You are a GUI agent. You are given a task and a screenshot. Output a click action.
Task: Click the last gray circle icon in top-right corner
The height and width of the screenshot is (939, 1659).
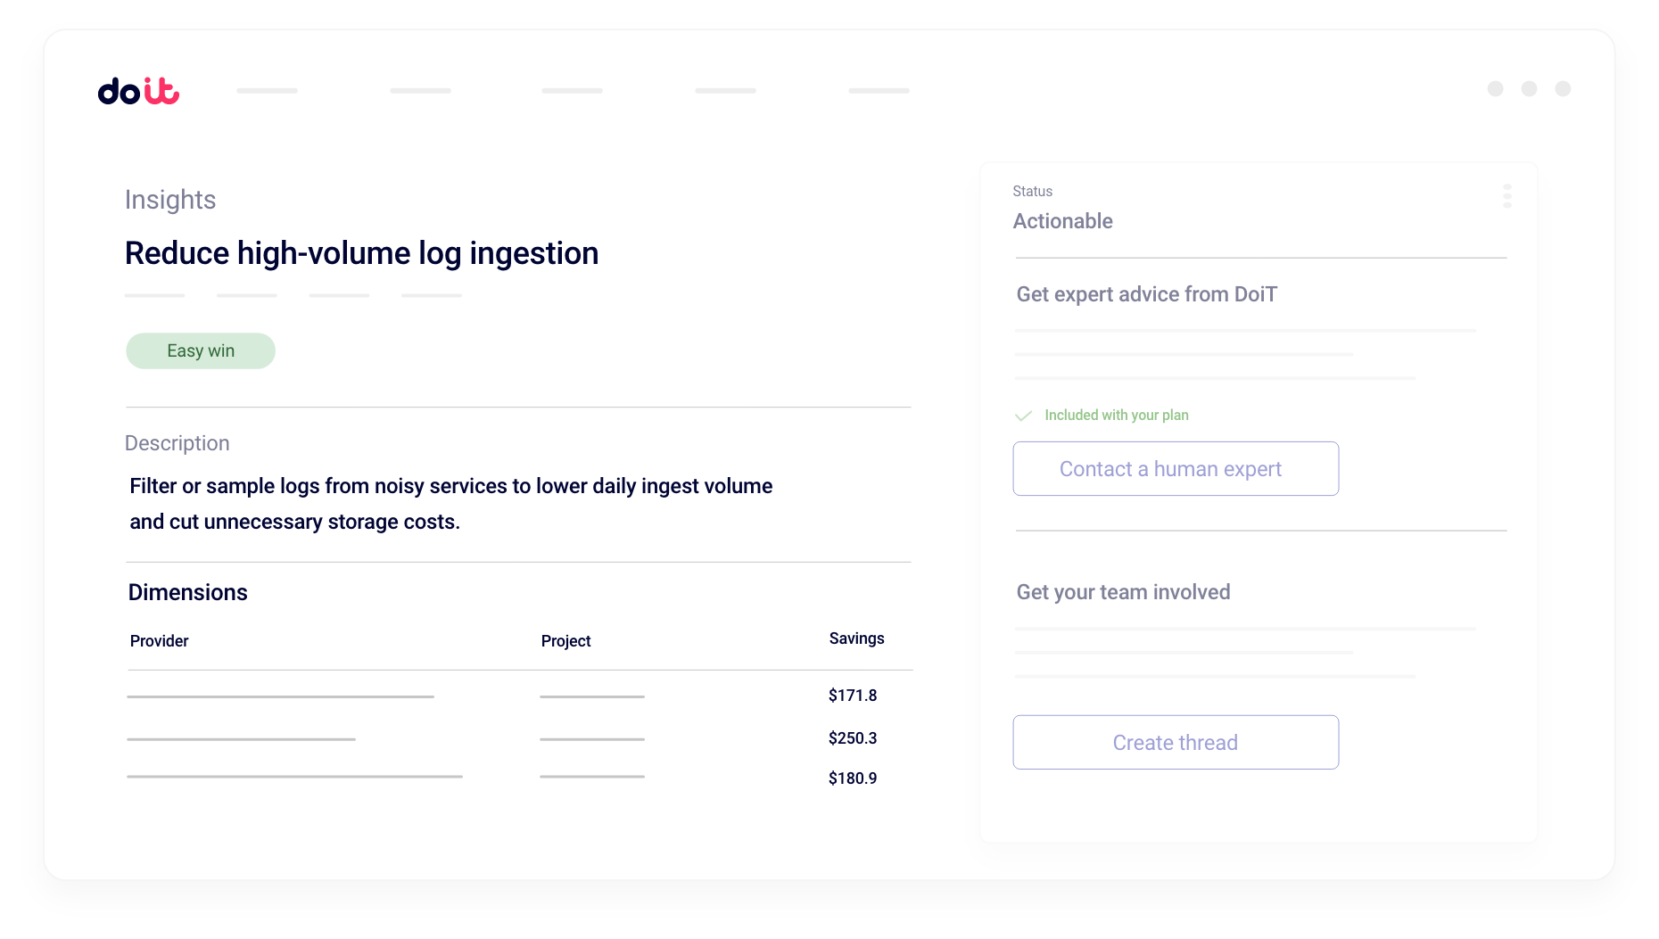pyautogui.click(x=1563, y=89)
